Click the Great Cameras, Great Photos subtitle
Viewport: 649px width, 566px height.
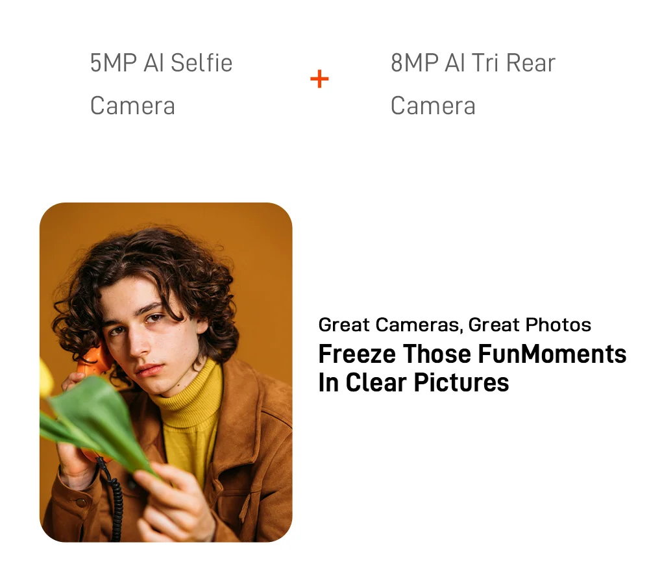pyautogui.click(x=454, y=325)
